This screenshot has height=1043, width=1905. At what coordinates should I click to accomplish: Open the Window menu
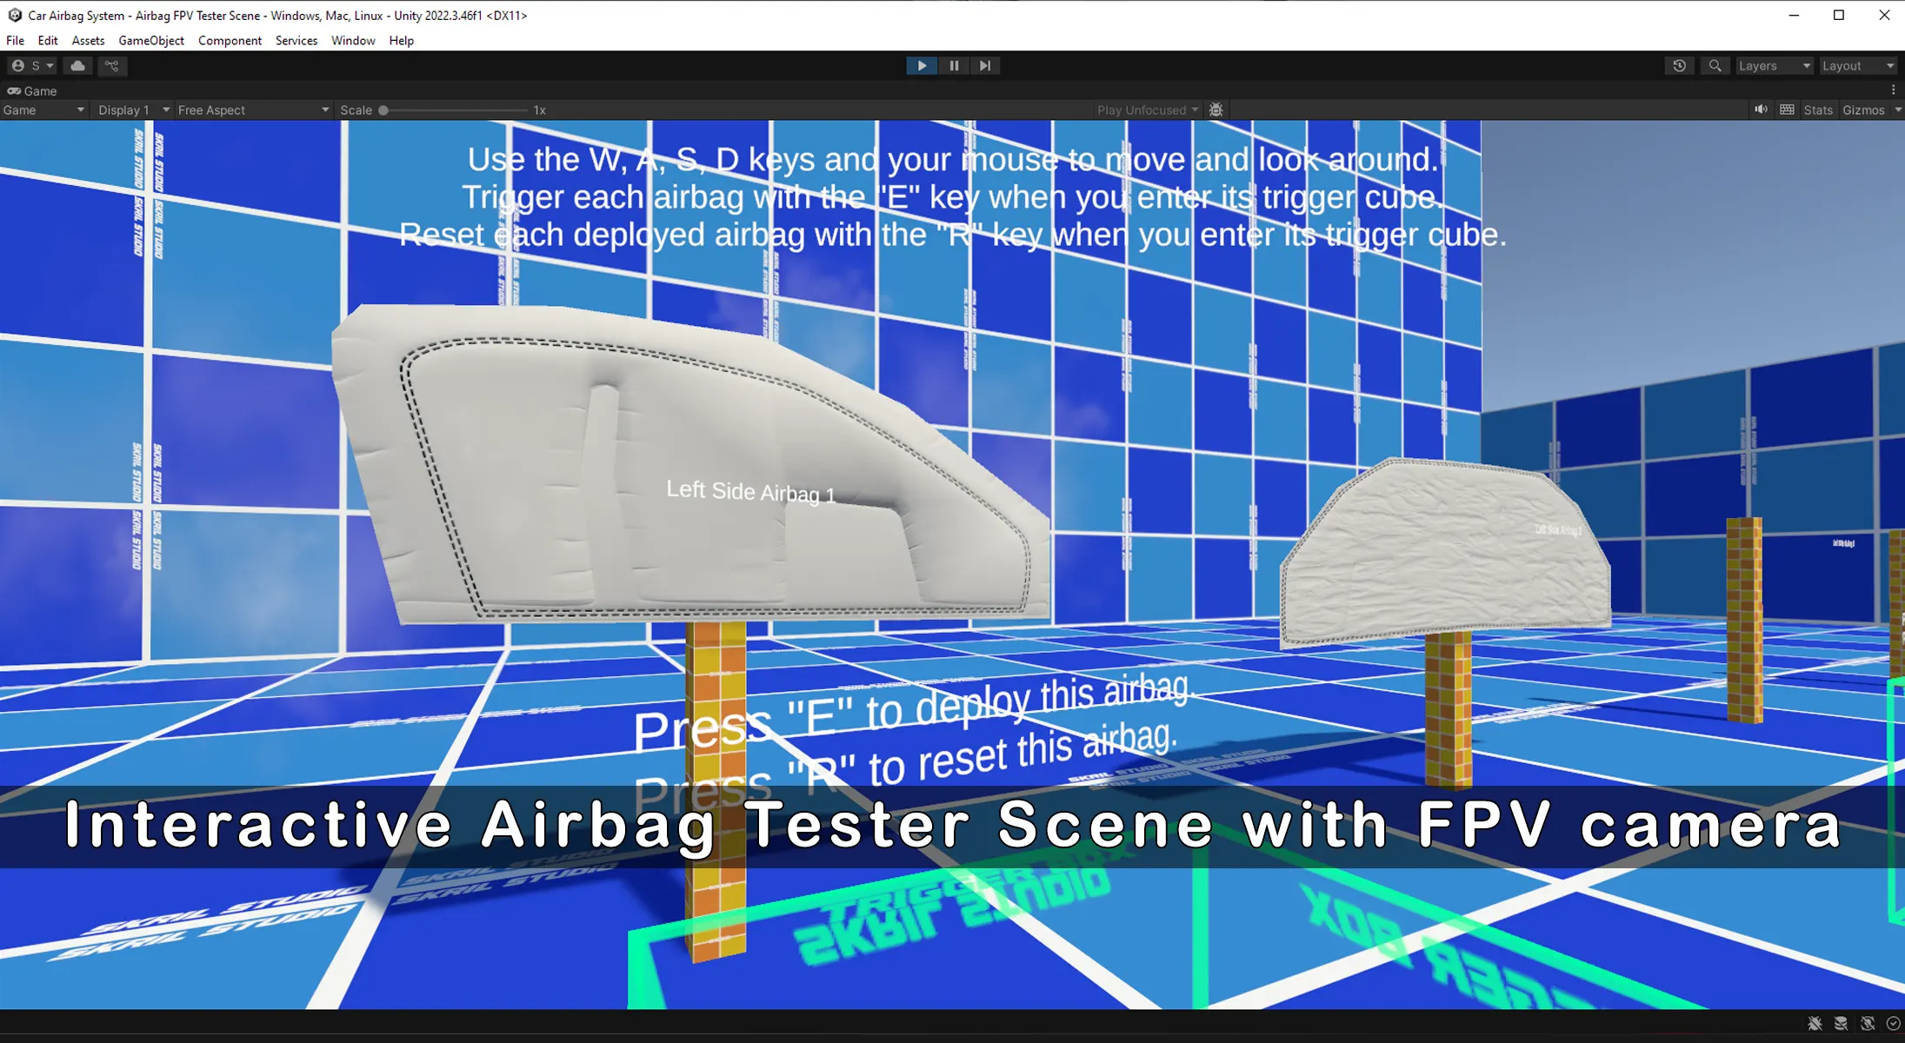353,41
